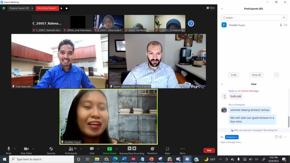Open the View menu
The width and height of the screenshot is (290, 163).
[210, 8]
